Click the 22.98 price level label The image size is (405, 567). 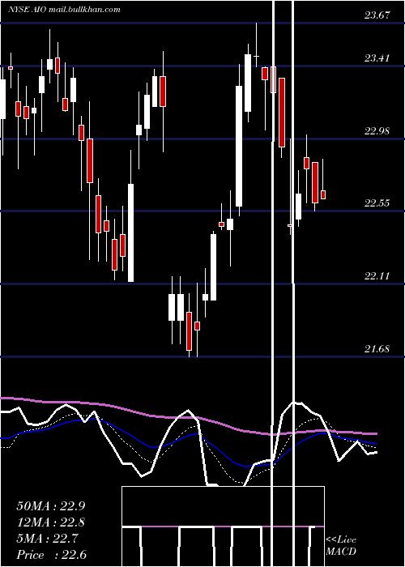(x=377, y=130)
